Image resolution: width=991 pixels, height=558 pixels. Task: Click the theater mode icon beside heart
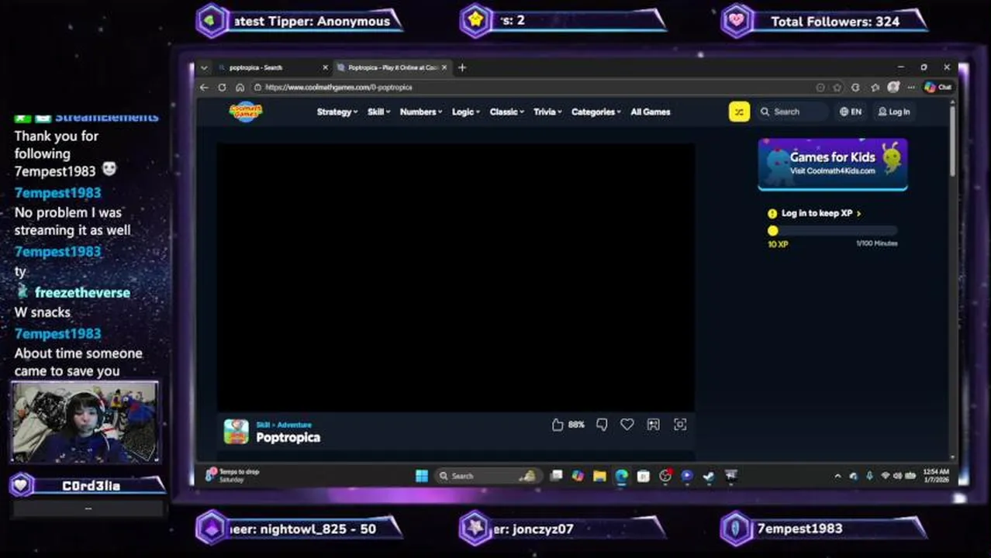click(x=653, y=424)
